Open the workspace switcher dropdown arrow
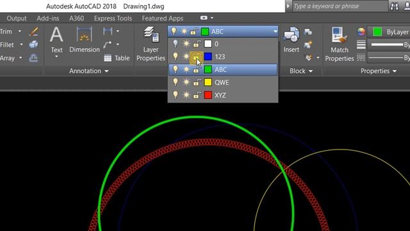Viewport: 410px width, 231px height. click(x=212, y=18)
